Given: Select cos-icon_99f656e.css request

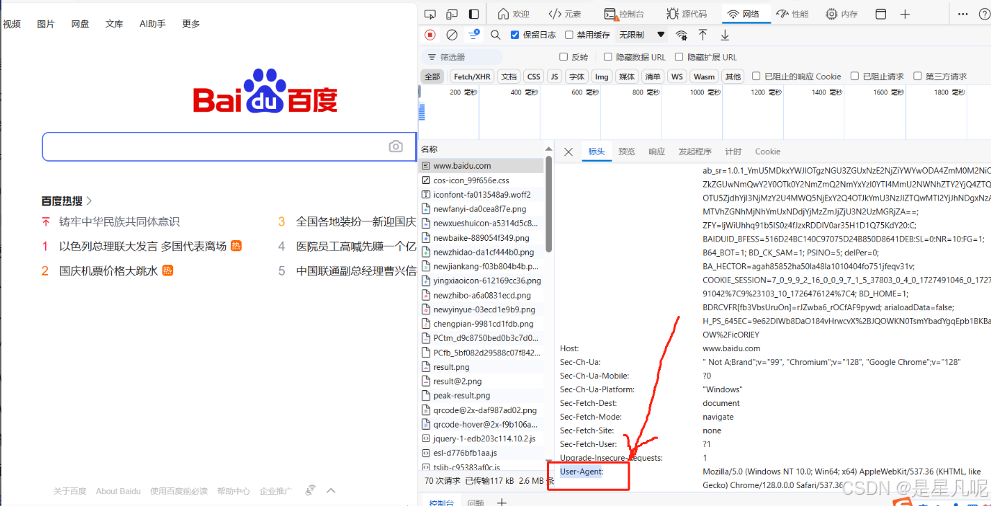Looking at the screenshot, I should pyautogui.click(x=481, y=180).
